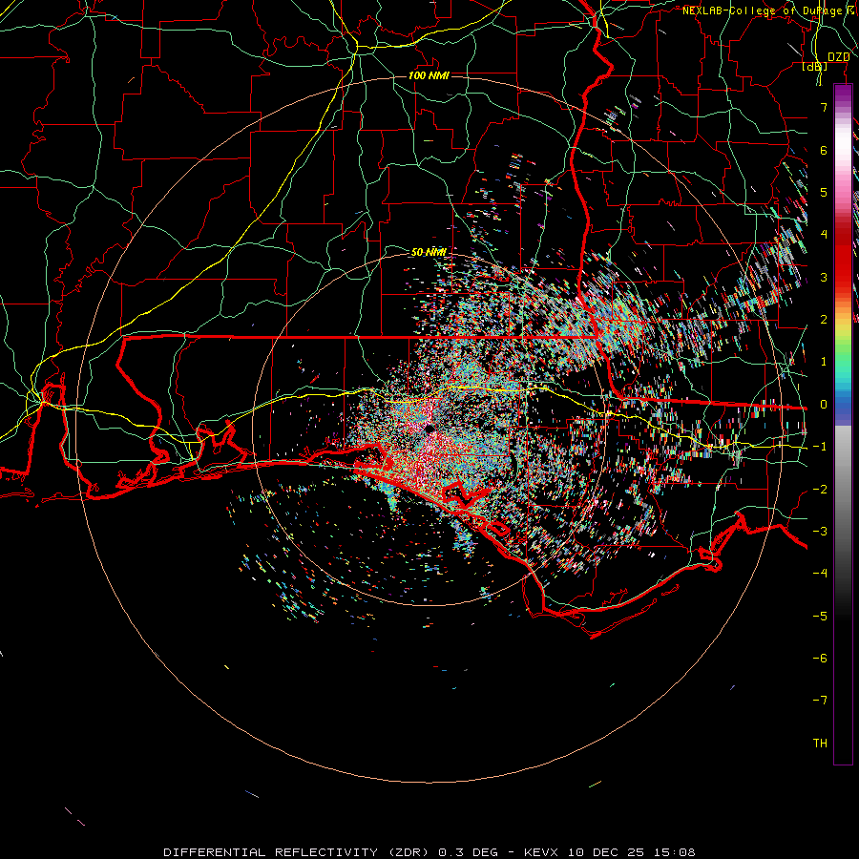
Task: Click the TH threshold label on the scale
Action: 820,744
